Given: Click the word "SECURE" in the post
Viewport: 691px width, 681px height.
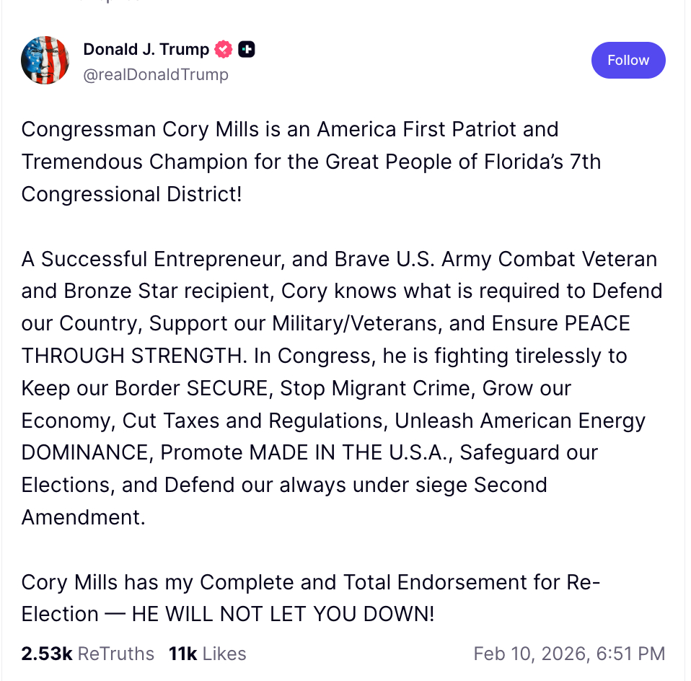Looking at the screenshot, I should pos(229,388).
